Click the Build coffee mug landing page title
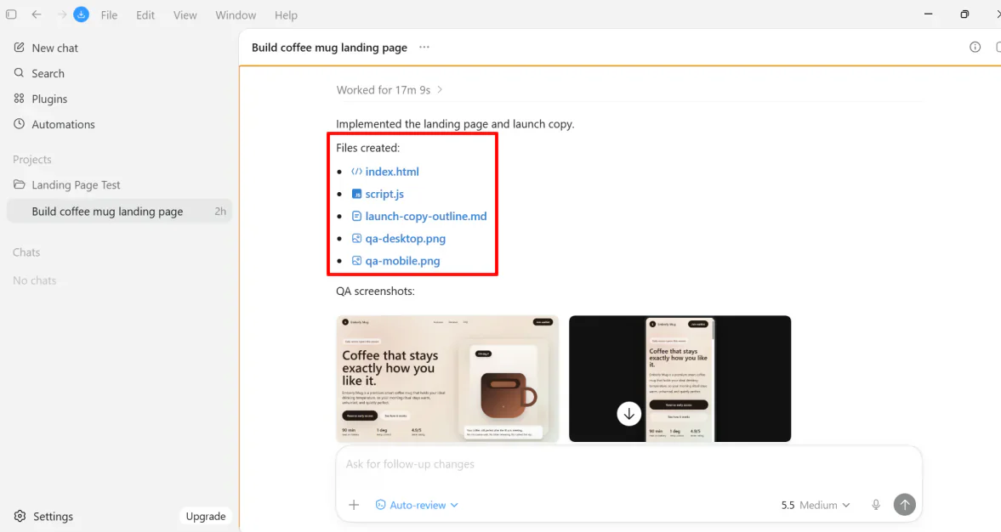This screenshot has width=1001, height=532. (329, 48)
